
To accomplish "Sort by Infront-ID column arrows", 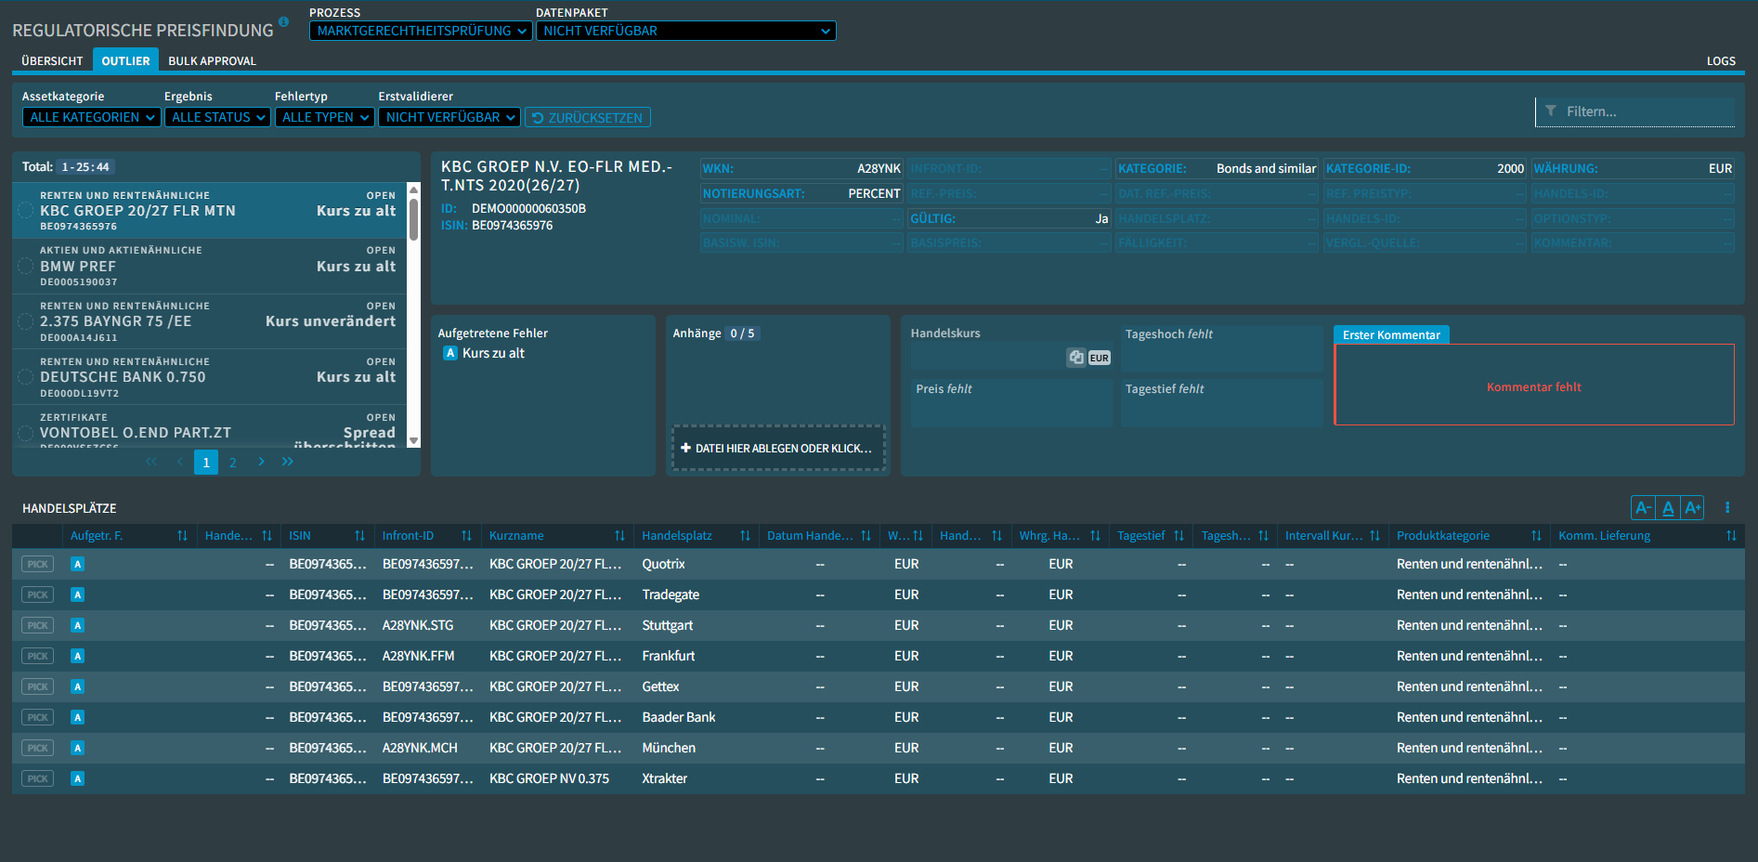I will pos(466,536).
